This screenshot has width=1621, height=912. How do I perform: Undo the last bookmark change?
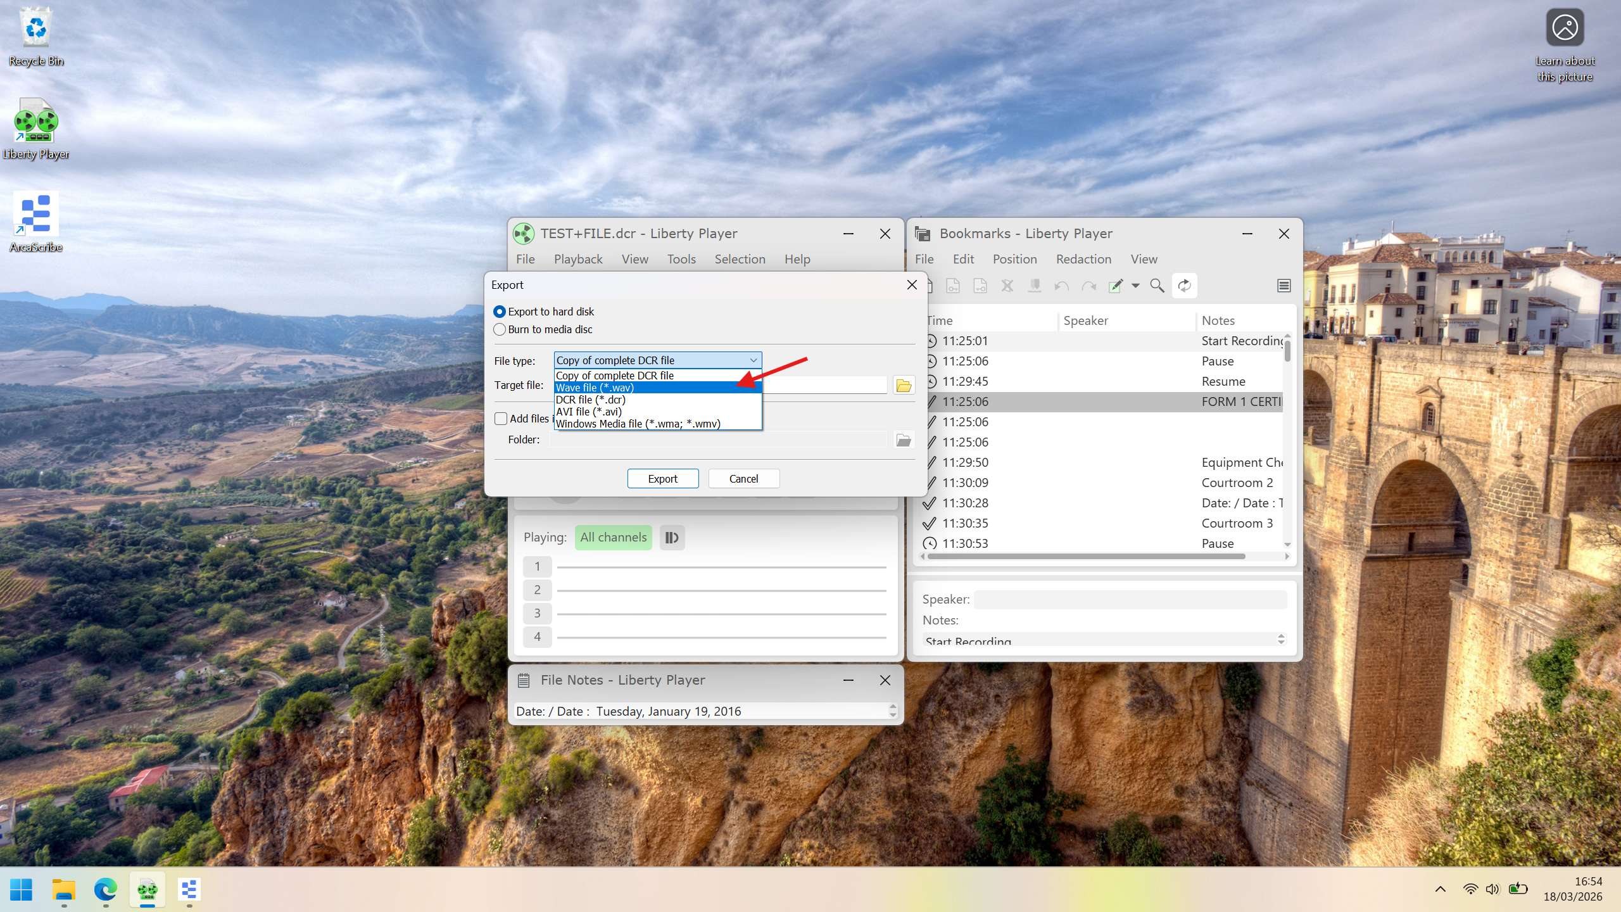[x=1061, y=286]
